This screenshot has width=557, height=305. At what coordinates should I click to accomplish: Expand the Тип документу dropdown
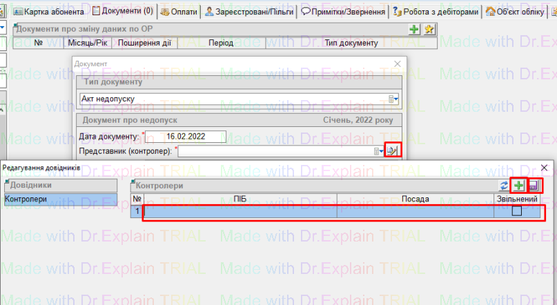(x=394, y=99)
